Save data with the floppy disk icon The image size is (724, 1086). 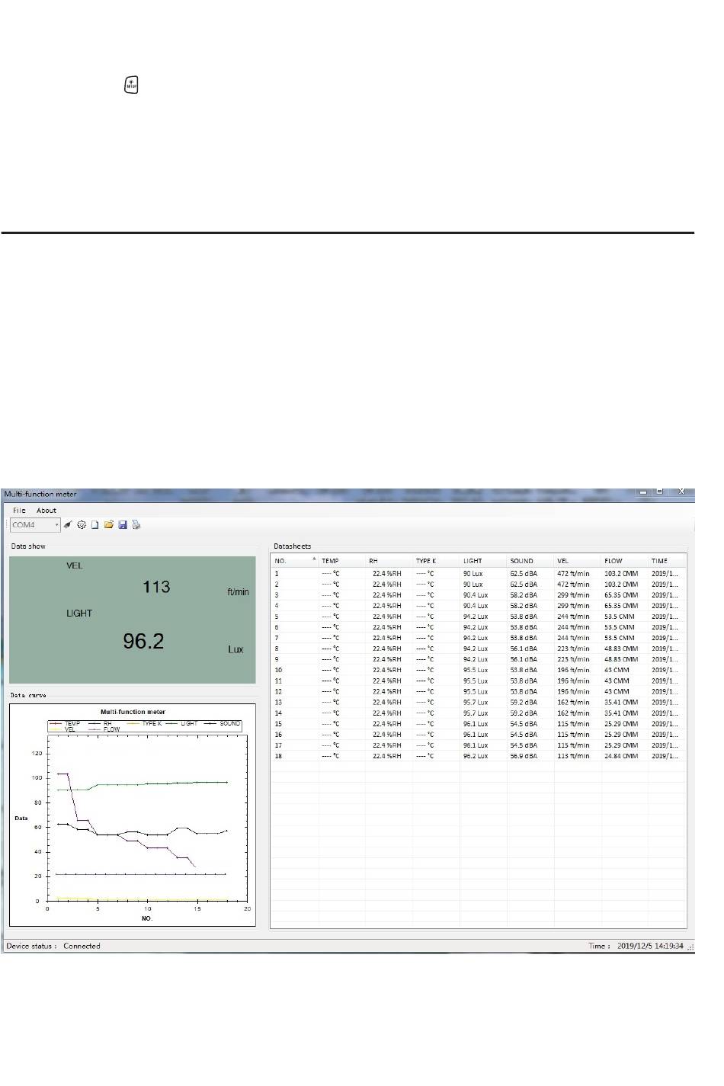(123, 525)
